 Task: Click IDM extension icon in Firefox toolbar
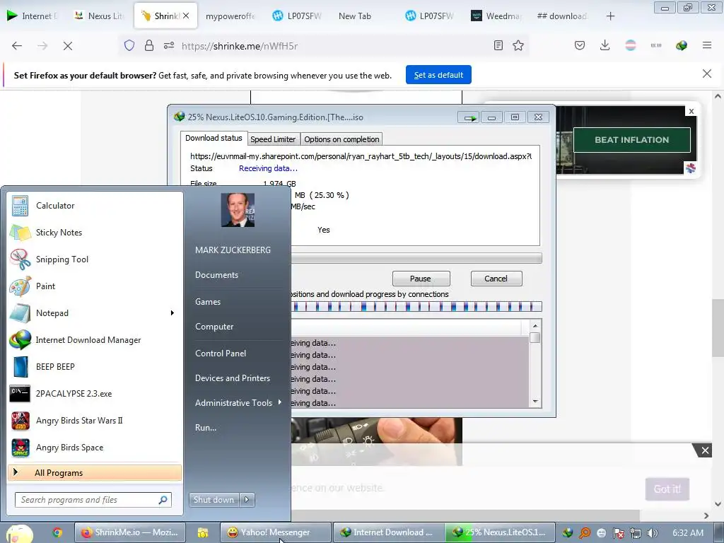(681, 45)
